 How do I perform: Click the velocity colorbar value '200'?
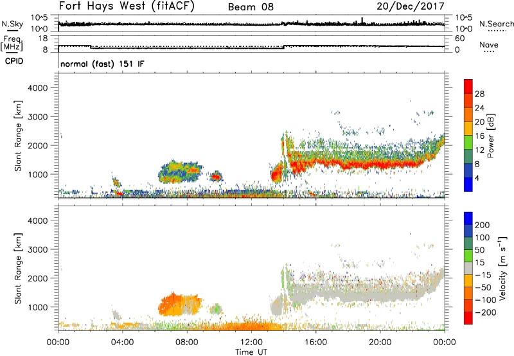pyautogui.click(x=483, y=225)
